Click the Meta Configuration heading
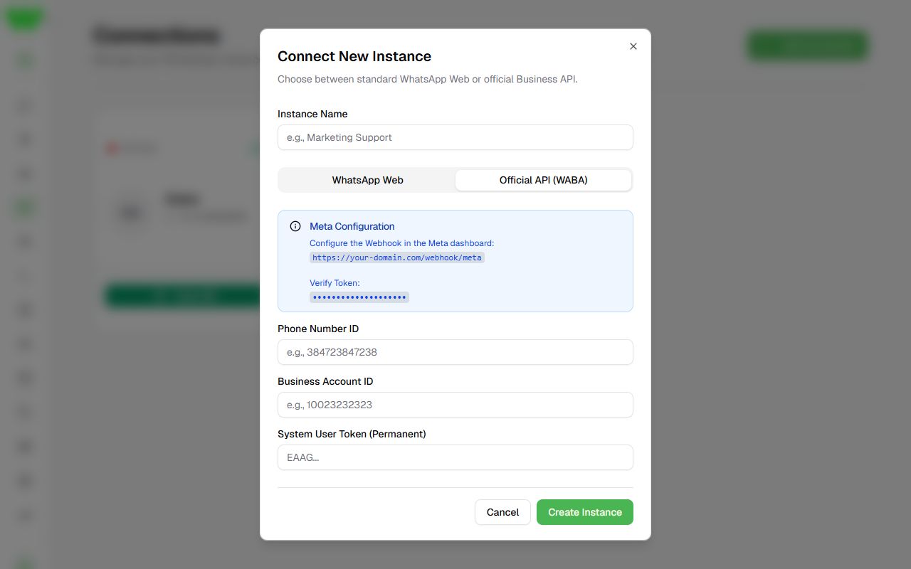 click(352, 226)
